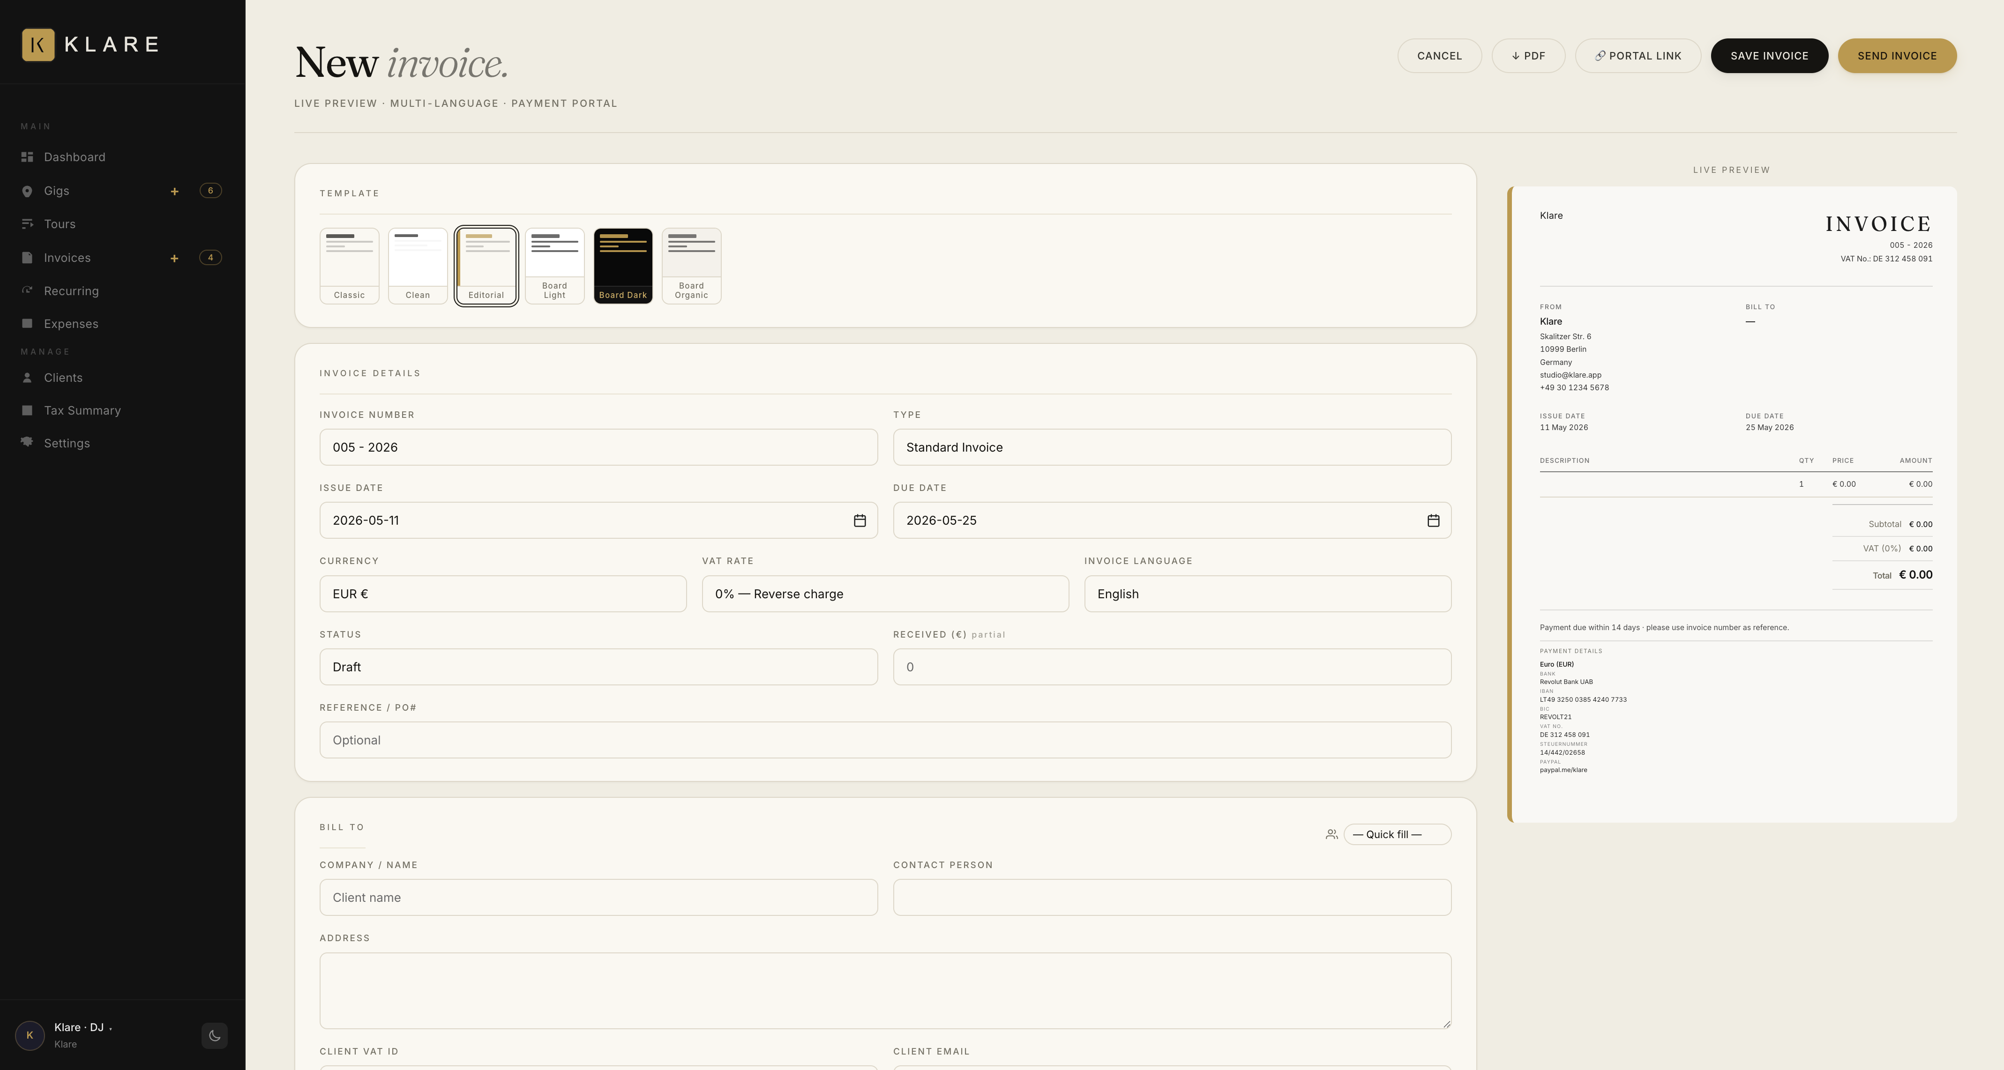Select the Board Organic template

tap(692, 266)
